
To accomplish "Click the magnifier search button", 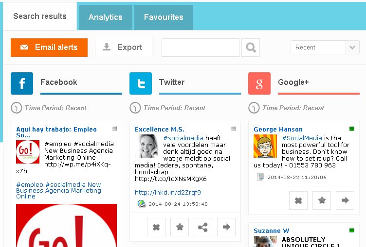I will (251, 48).
